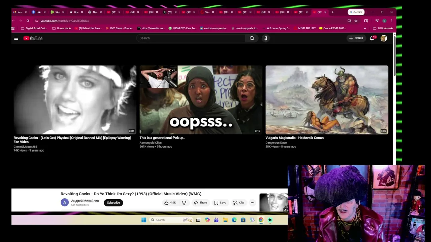The image size is (431, 242).
Task: Open Canon PIXMA MG3 bookmark
Action: point(333,28)
